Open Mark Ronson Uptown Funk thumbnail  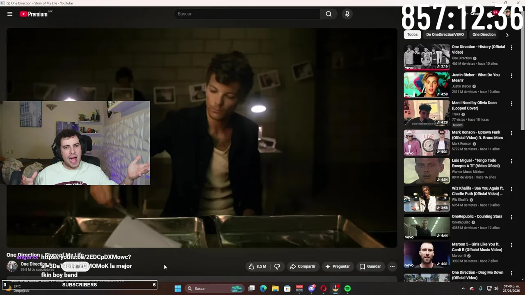click(427, 143)
